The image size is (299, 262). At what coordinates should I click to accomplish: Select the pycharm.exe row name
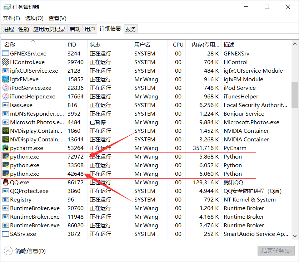click(x=26, y=148)
